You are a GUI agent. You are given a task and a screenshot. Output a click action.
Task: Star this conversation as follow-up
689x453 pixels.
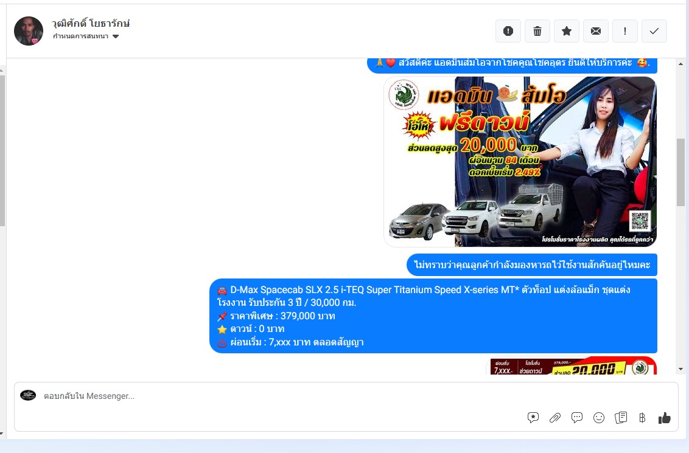[567, 31]
